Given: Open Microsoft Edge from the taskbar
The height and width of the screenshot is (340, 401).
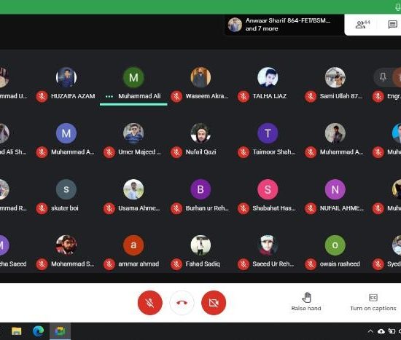Looking at the screenshot, I should click(39, 331).
